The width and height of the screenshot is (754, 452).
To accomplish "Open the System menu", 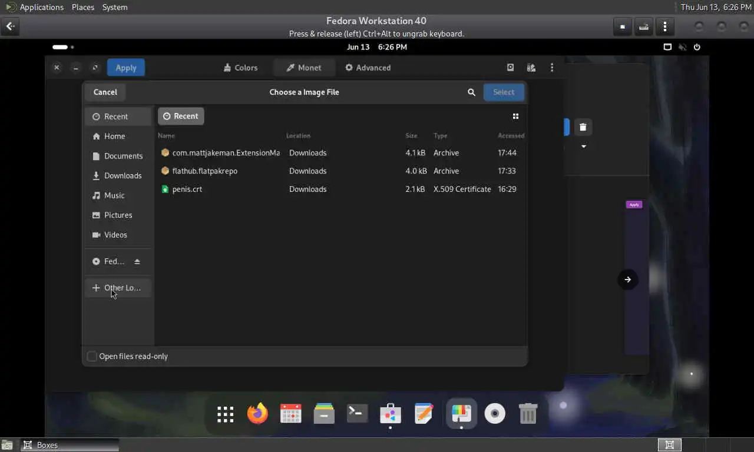I will click(115, 7).
